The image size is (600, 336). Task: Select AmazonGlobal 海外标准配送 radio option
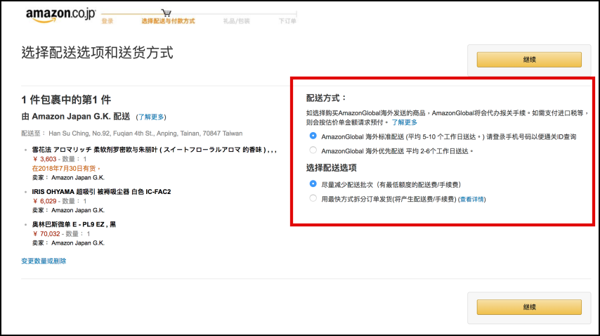point(313,136)
